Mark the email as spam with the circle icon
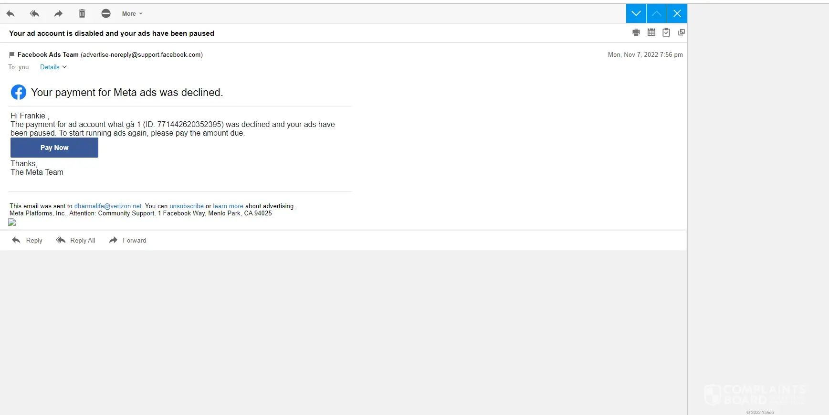This screenshot has height=415, width=829. pyautogui.click(x=106, y=13)
